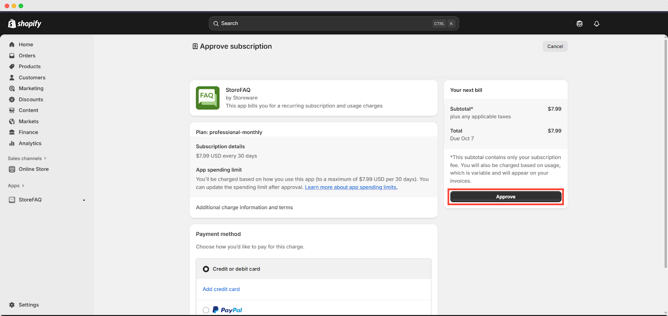The height and width of the screenshot is (316, 668).
Task: Expand the Sales channels section
Action: pos(45,158)
